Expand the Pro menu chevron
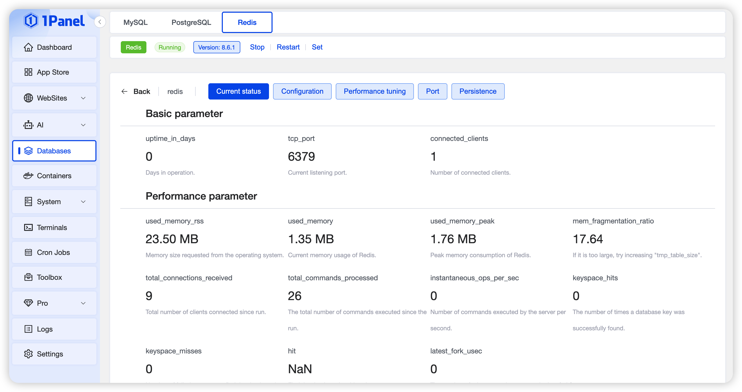Screen dimensions: 742x392 coord(83,303)
